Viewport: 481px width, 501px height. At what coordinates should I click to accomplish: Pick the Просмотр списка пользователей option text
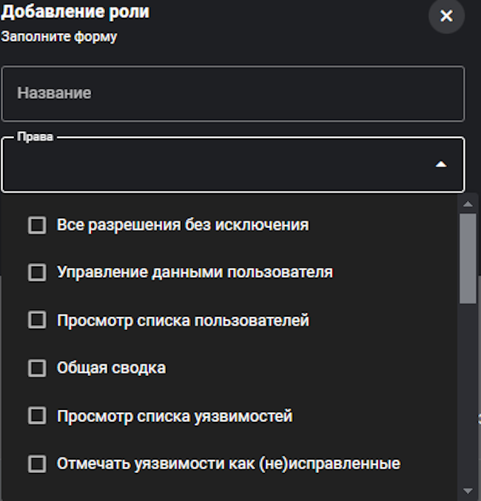[x=183, y=320]
